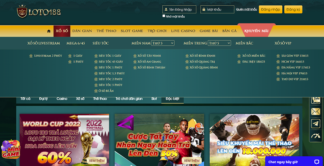Click the Đăng nhập login button
324x166 pixels.
click(270, 9)
